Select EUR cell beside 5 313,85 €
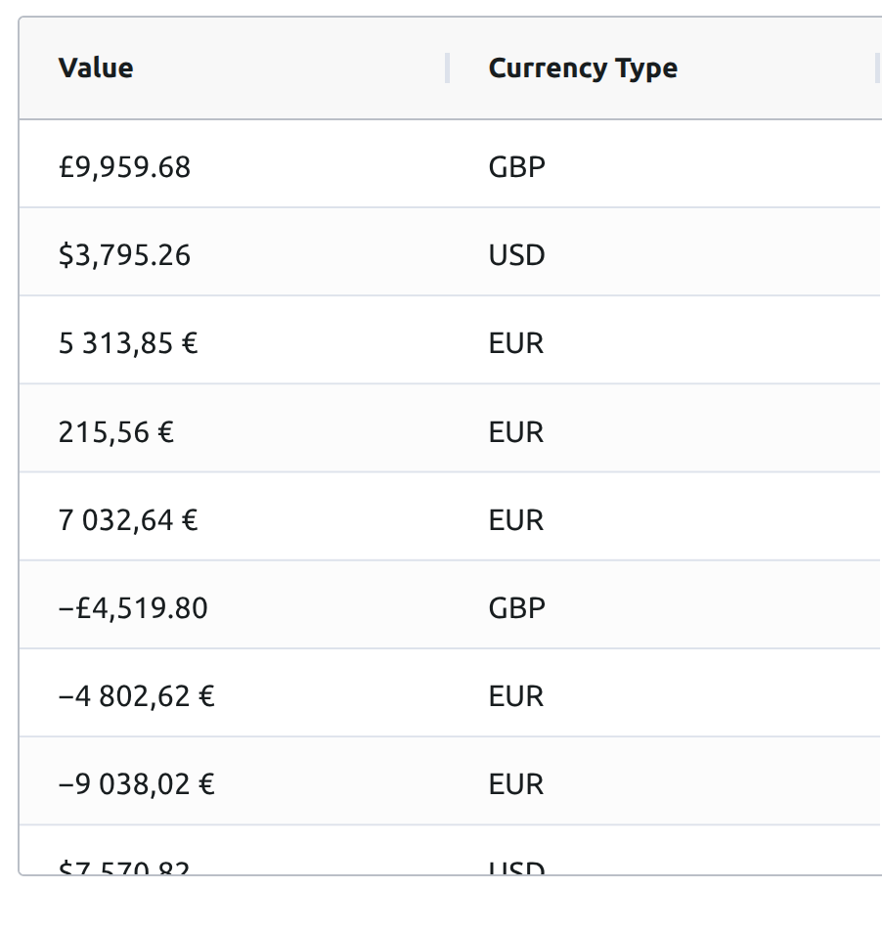The image size is (882, 933). click(515, 343)
